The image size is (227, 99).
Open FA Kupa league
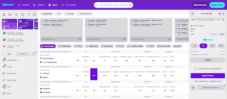(x=19, y=46)
